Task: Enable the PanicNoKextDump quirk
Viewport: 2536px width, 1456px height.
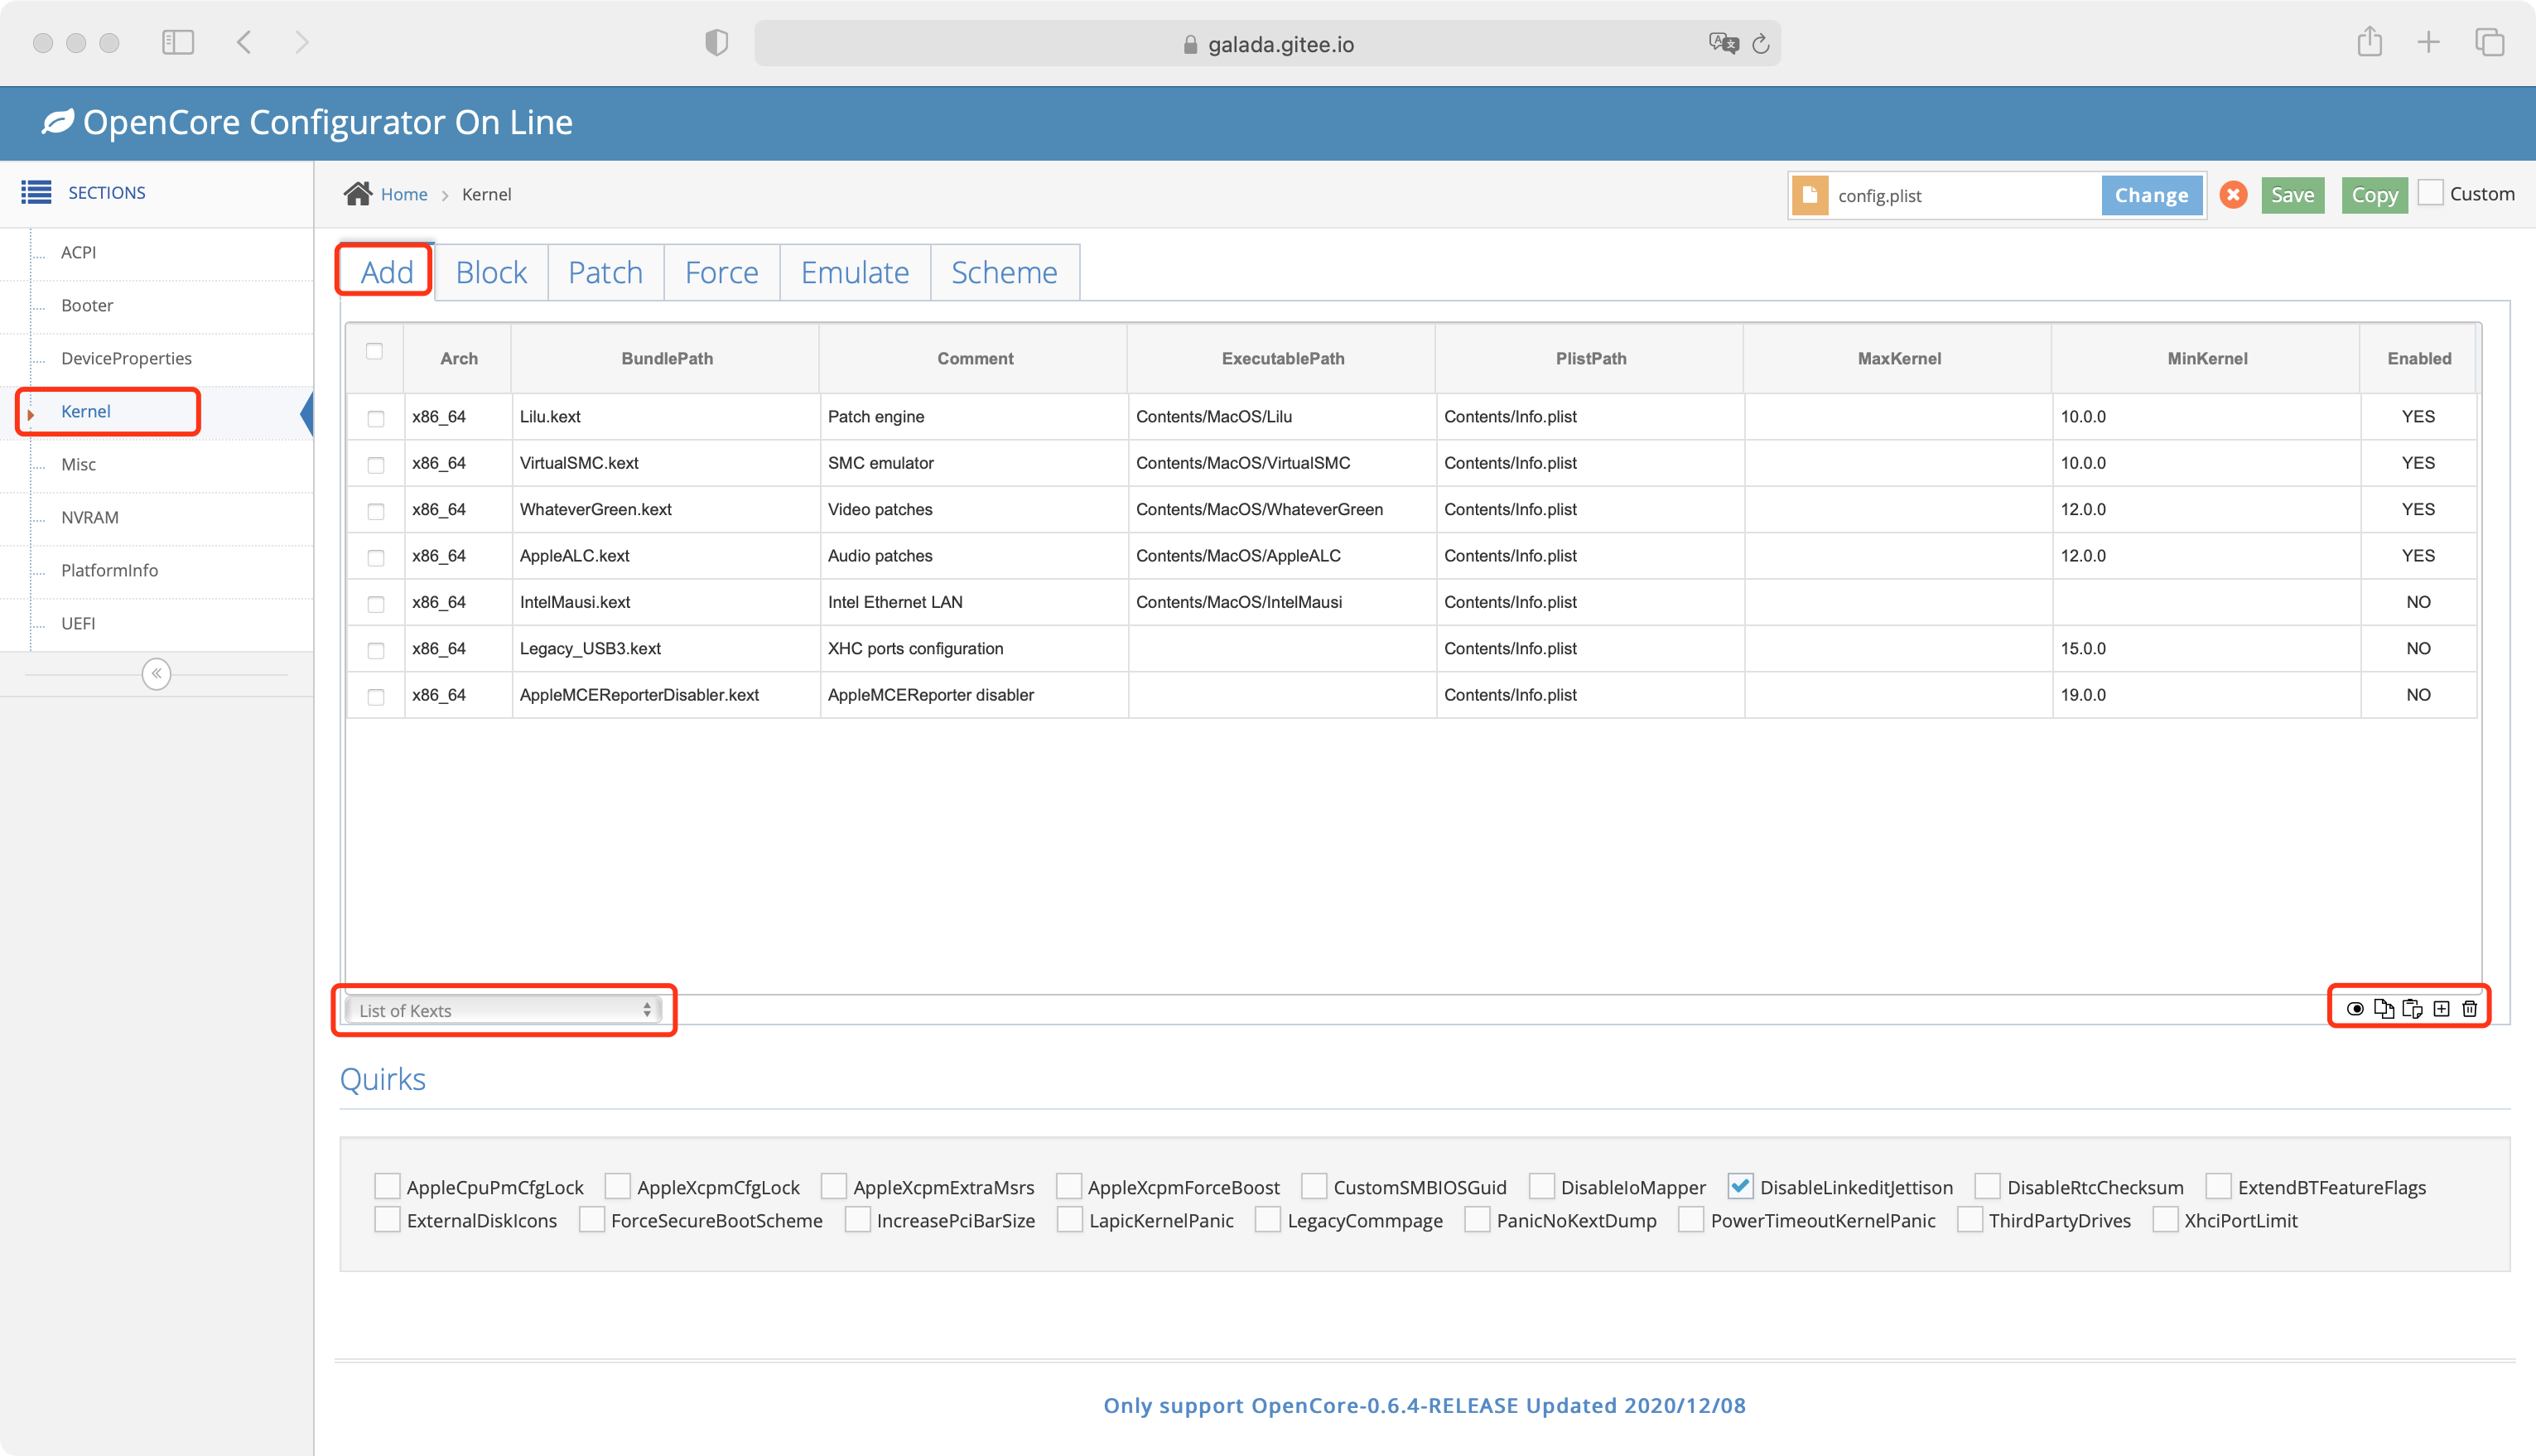Action: coord(1477,1219)
